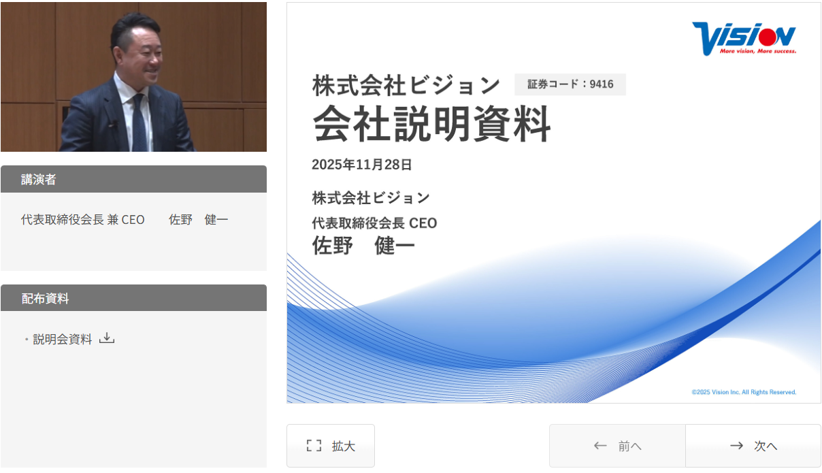Click the ©2025 Vision Inc. copyright text

(744, 392)
